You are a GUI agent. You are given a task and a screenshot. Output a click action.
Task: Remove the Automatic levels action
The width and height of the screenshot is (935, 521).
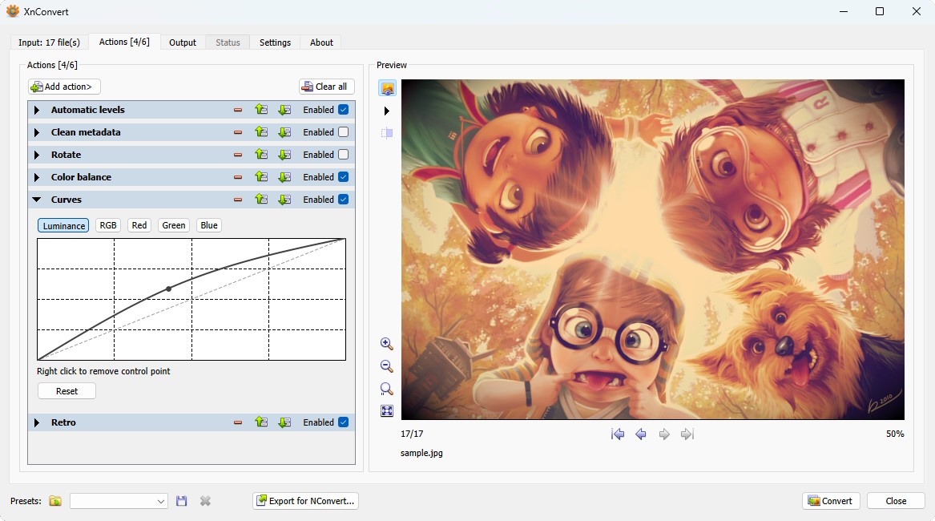tap(238, 110)
